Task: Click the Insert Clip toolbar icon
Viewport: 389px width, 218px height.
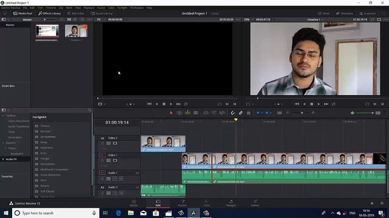Action: [205, 113]
